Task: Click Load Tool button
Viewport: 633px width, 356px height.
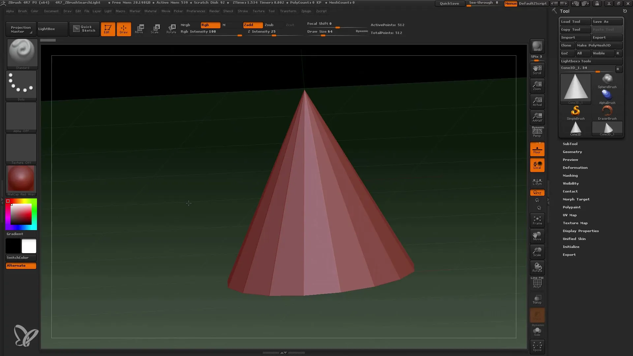Action: tap(575, 22)
